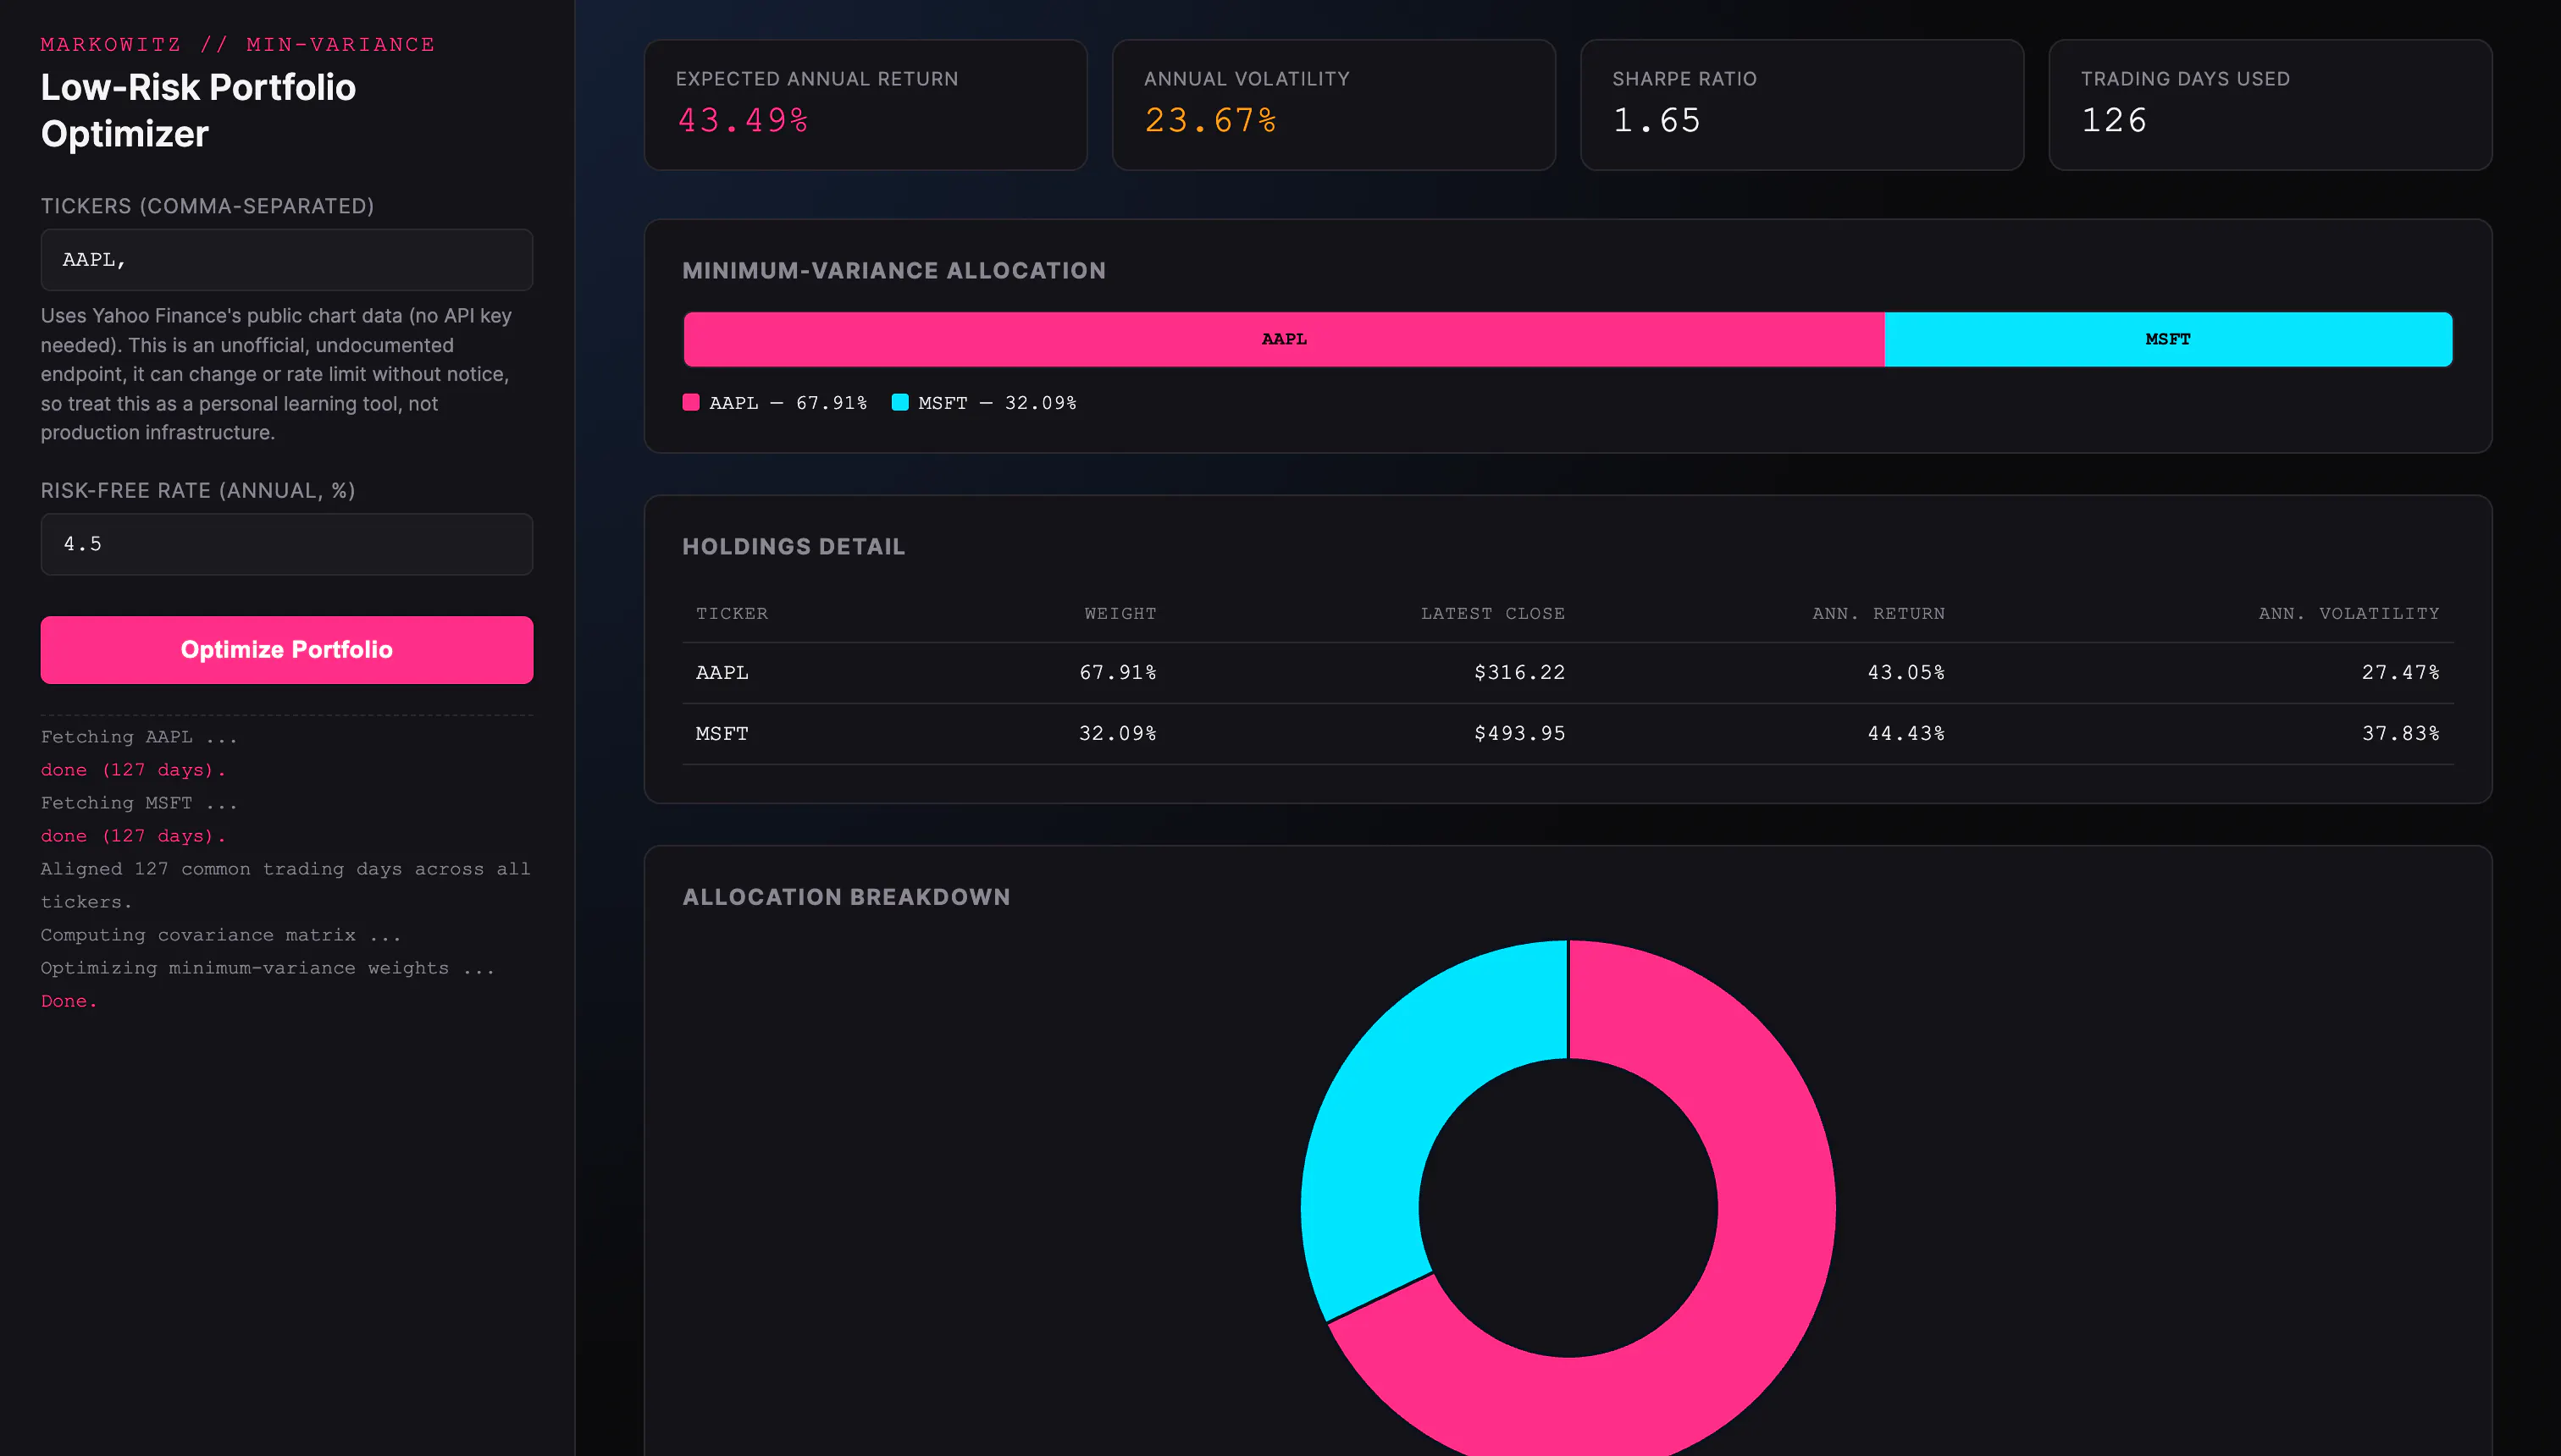Click the 'MARKOWITZ // MIN-VARIANCE' header label

click(x=238, y=44)
